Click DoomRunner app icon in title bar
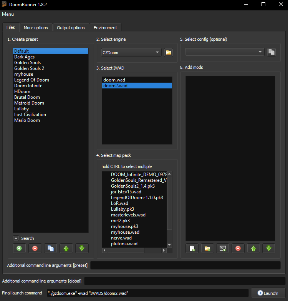The image size is (288, 301). click(x=4, y=4)
